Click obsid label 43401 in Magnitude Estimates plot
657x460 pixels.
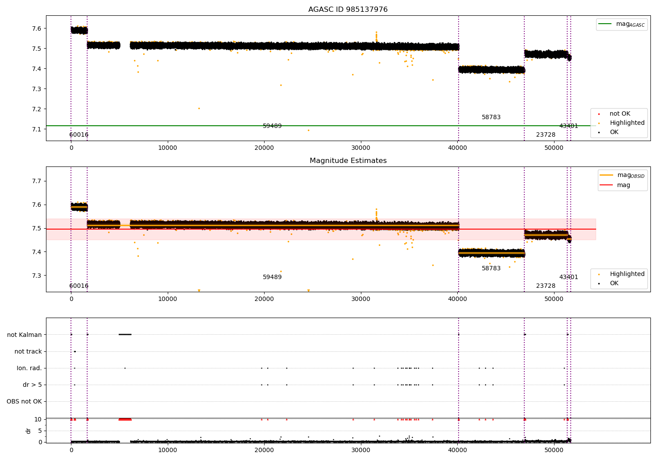point(569,277)
